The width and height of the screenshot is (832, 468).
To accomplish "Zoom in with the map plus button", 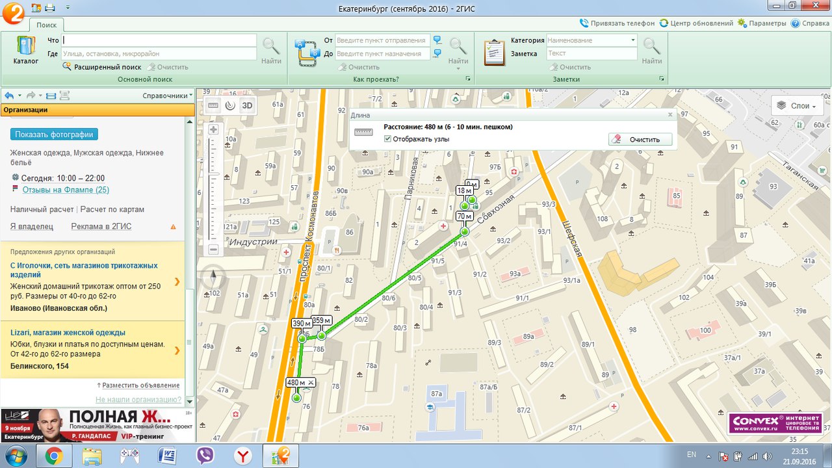I will tap(213, 129).
